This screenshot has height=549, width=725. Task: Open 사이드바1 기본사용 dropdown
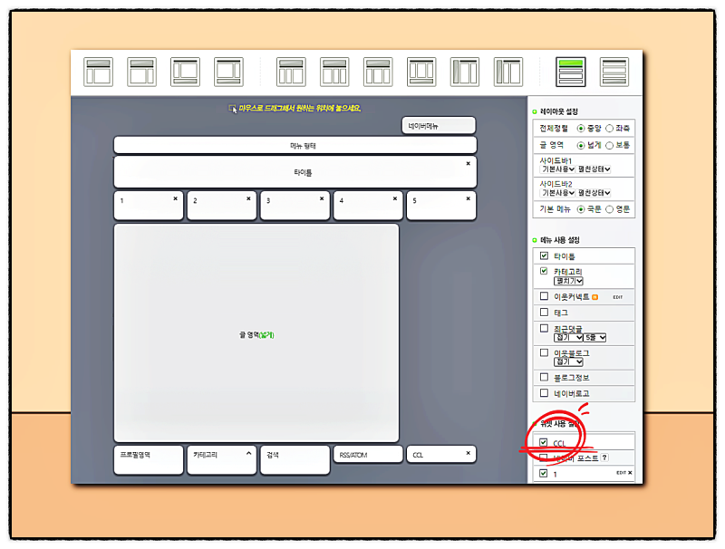coord(557,169)
